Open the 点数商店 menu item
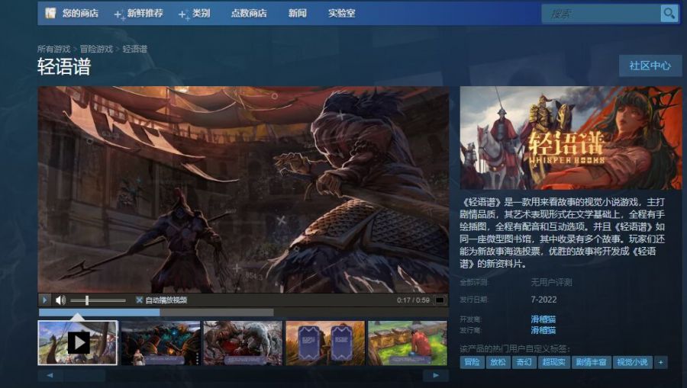687x388 pixels. 249,14
